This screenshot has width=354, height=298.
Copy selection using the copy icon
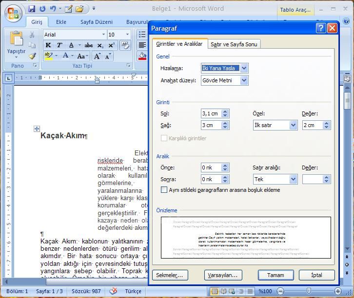point(32,45)
